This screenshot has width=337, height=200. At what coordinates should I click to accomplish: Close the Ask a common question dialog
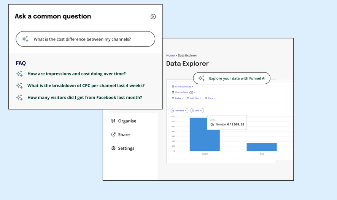point(153,17)
